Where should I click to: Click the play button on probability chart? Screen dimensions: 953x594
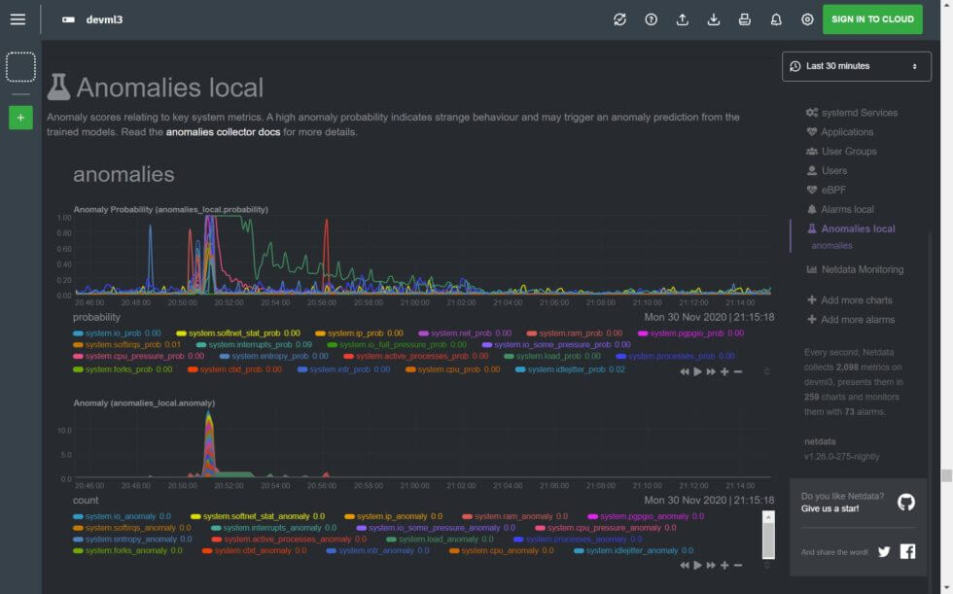(697, 371)
